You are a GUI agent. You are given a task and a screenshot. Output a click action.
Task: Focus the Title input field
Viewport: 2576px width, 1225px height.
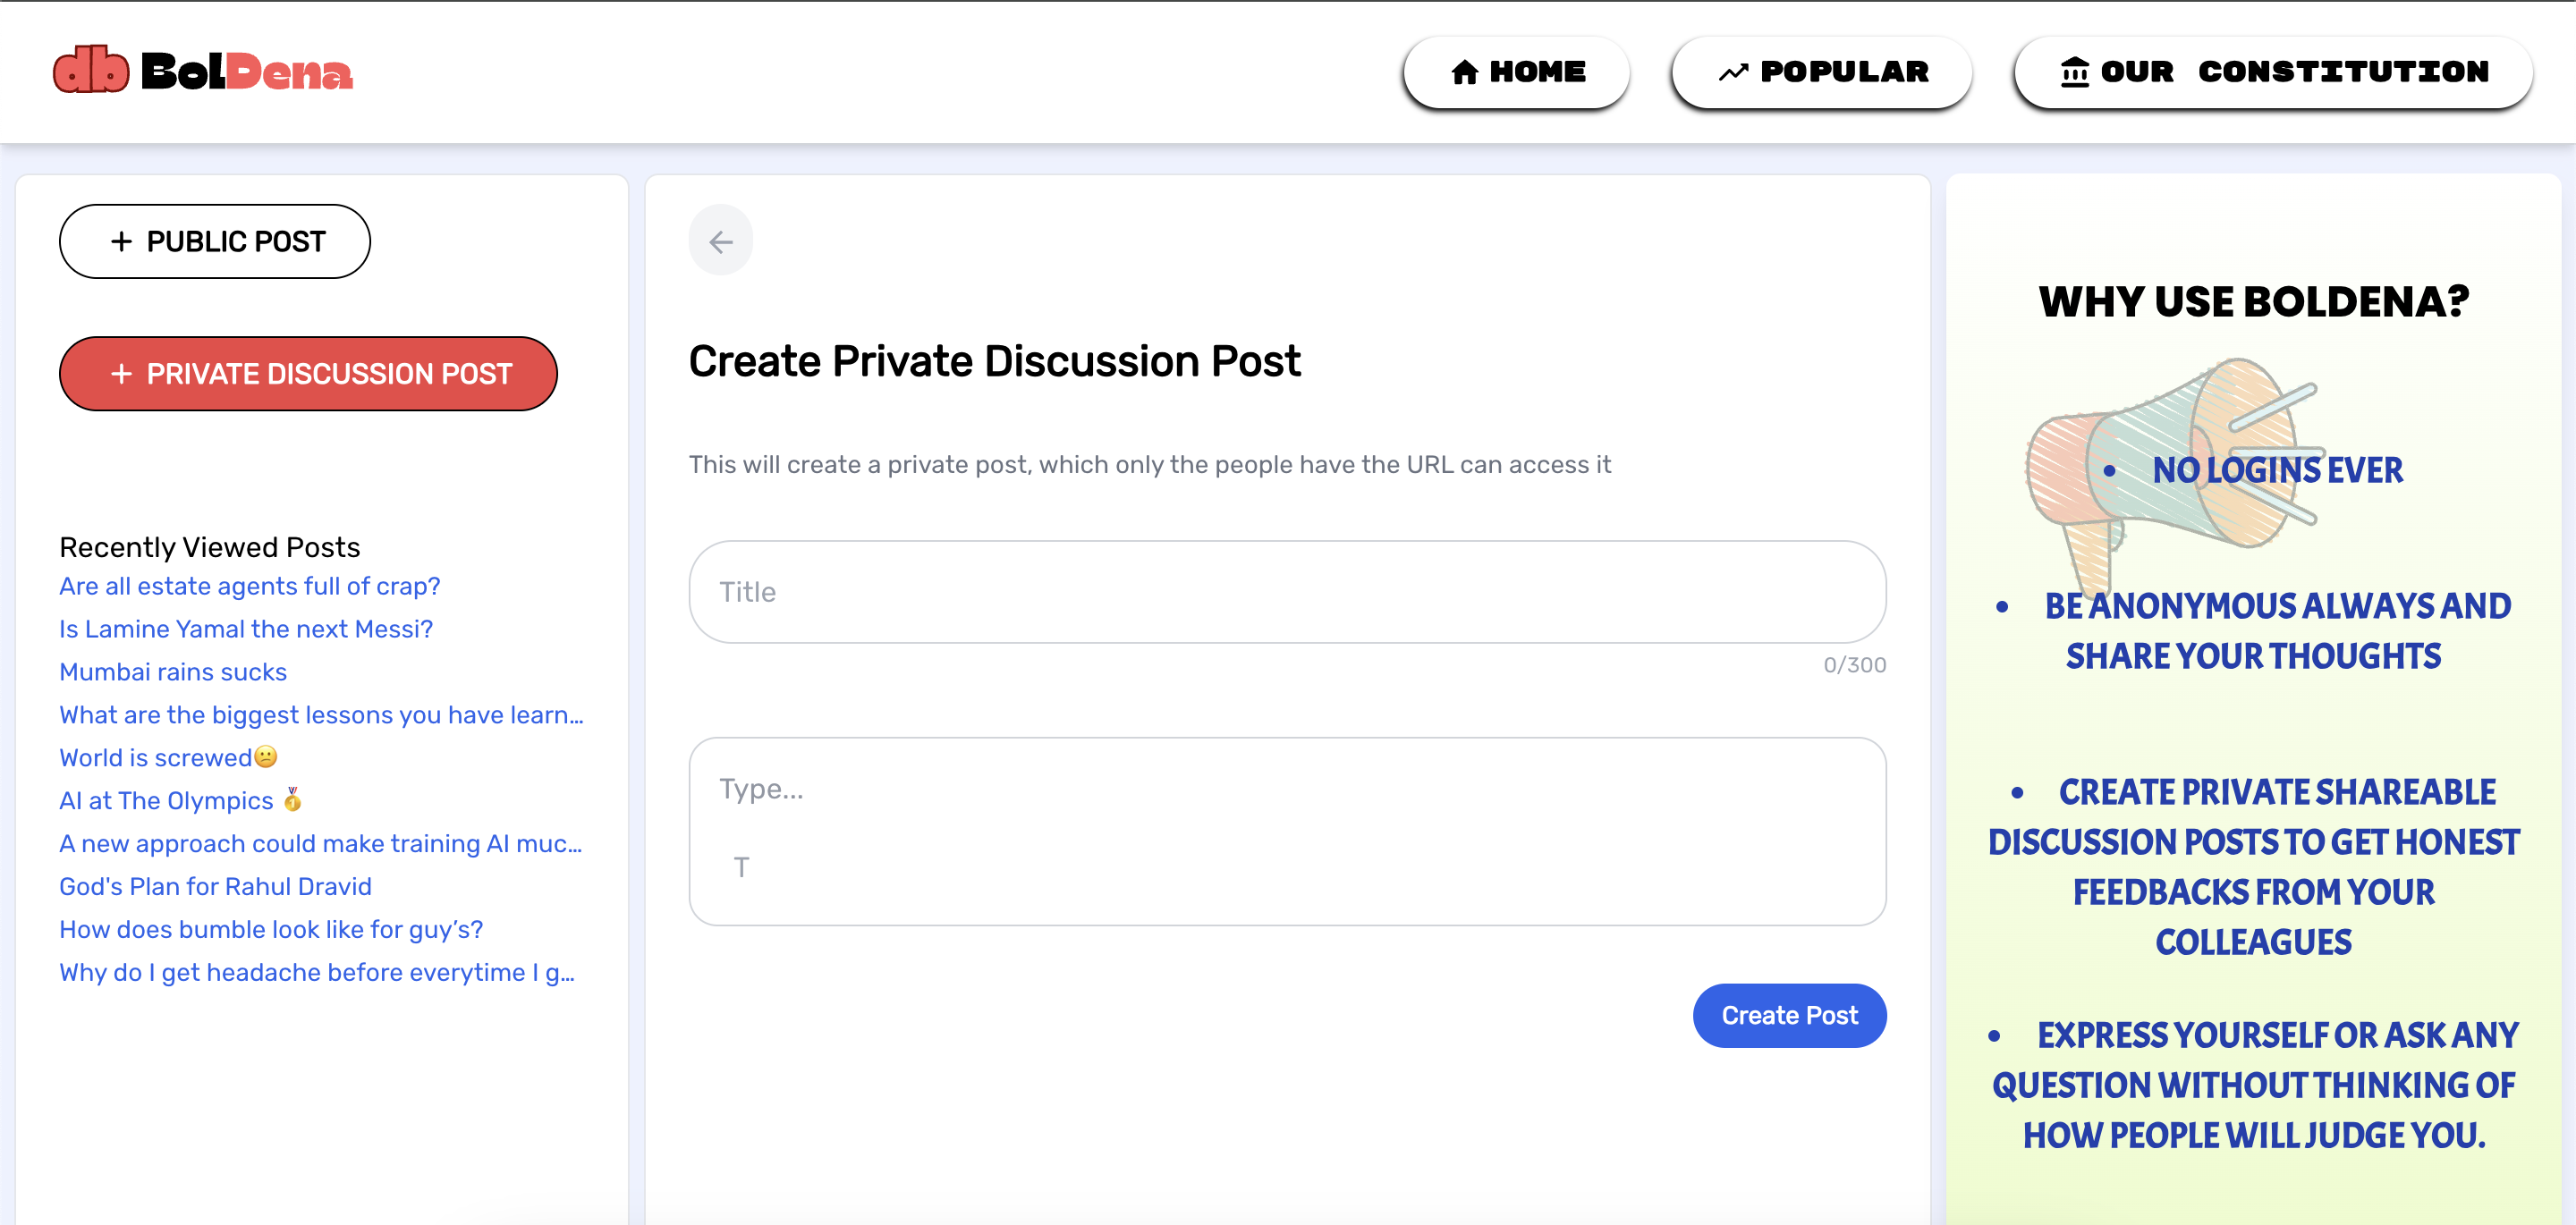1287,592
